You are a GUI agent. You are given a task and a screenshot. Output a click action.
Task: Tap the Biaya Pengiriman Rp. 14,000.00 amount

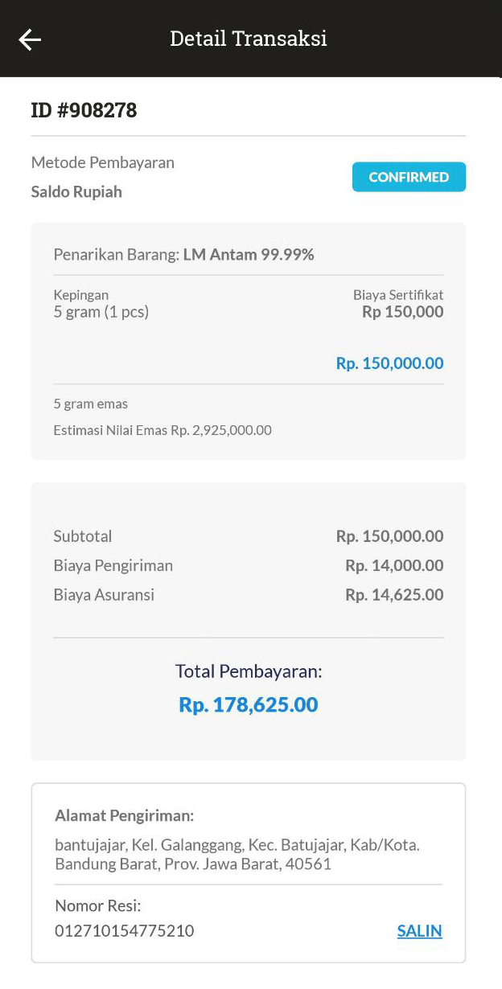point(394,566)
